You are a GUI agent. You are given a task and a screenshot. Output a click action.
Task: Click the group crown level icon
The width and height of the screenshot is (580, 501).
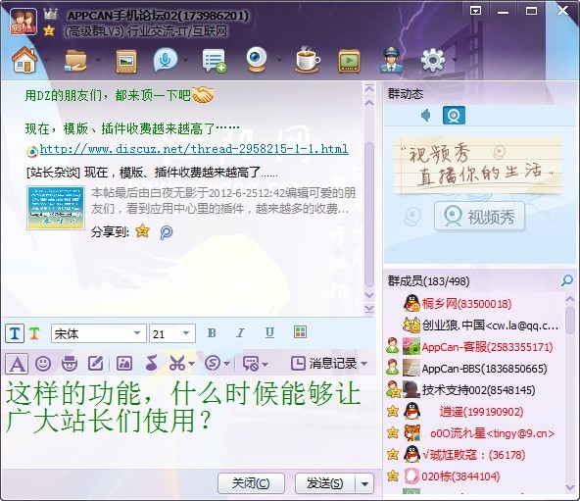point(50,14)
